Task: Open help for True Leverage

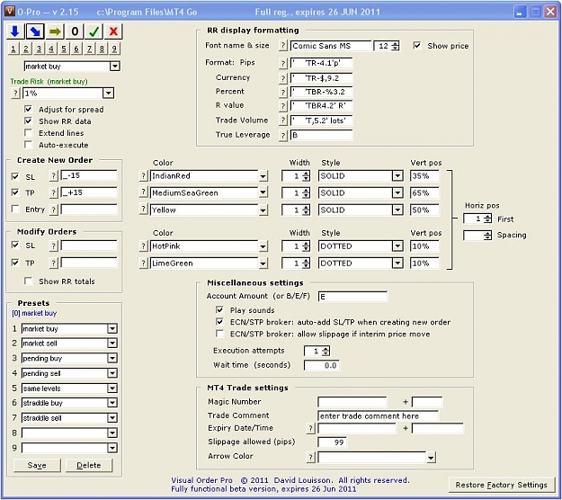Action: click(283, 136)
